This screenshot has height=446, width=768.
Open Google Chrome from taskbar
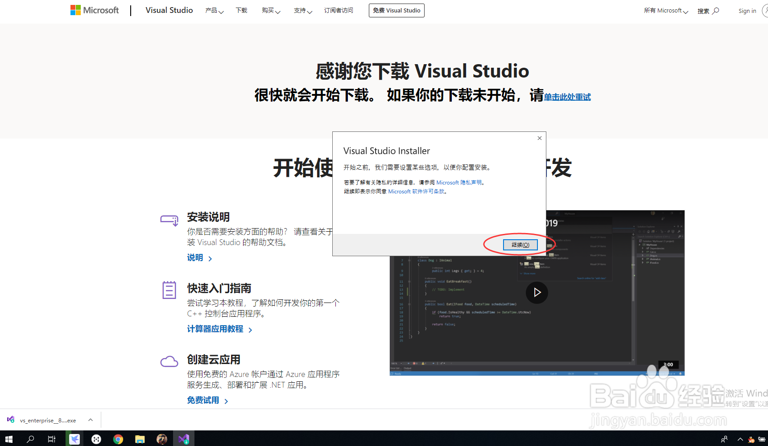(x=118, y=439)
